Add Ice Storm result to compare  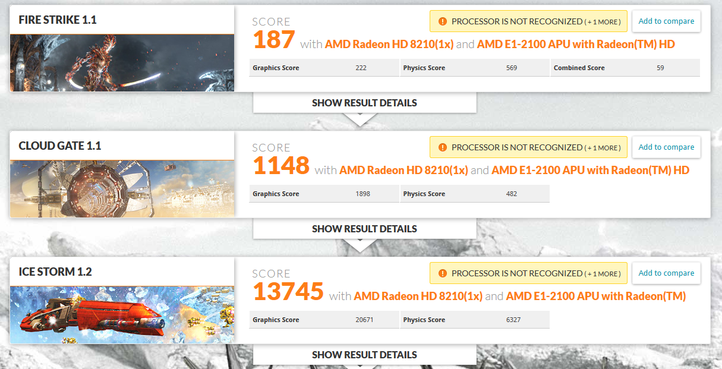[x=666, y=273]
